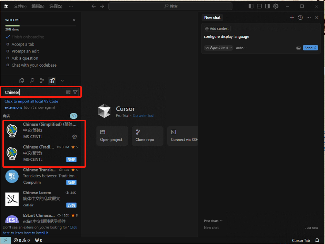Go back with the left arrow
This screenshot has width=325, height=244.
[x=94, y=6]
